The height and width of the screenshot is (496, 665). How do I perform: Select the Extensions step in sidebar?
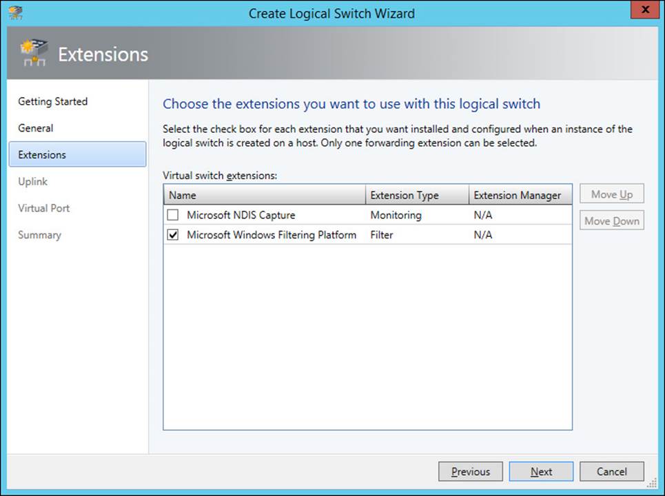tap(78, 154)
